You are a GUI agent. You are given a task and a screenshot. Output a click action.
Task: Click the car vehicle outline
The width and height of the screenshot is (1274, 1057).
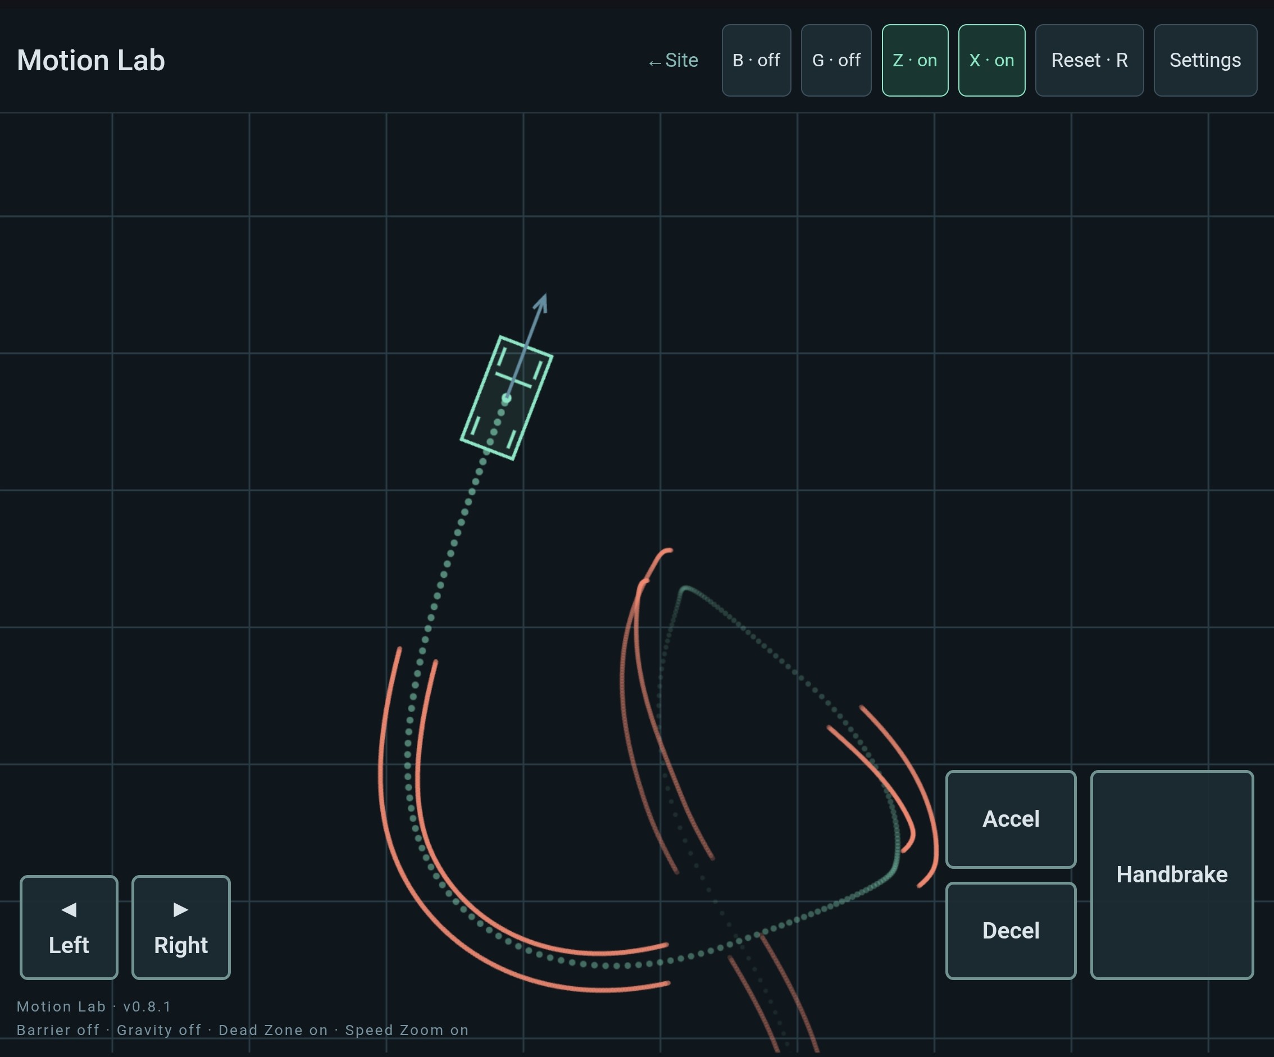point(507,398)
